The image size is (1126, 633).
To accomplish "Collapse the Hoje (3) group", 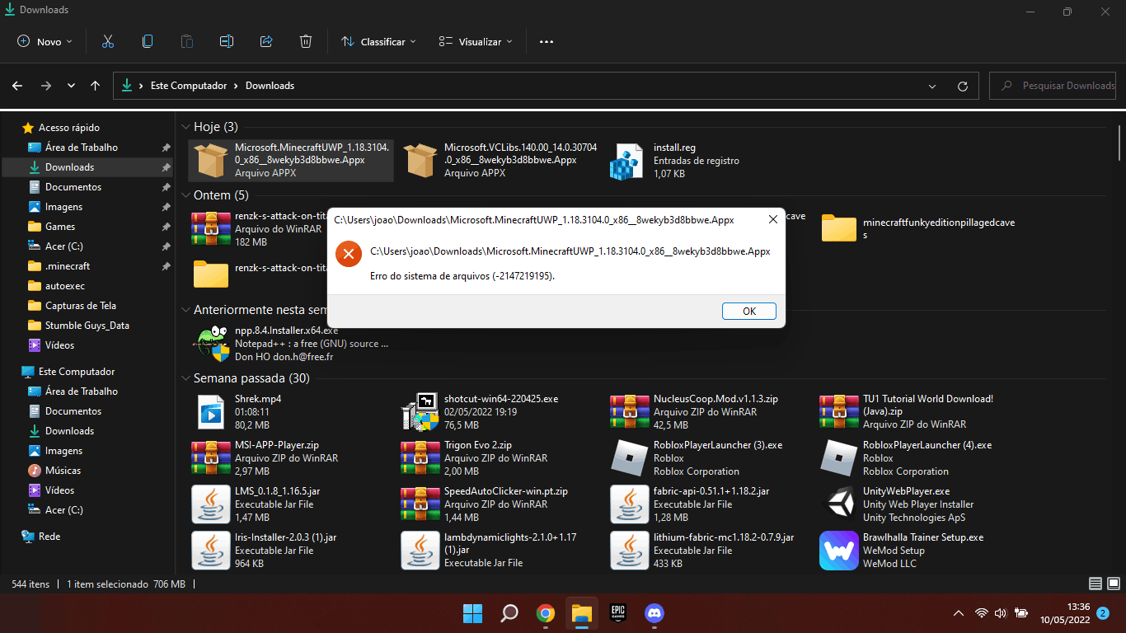I will click(186, 126).
